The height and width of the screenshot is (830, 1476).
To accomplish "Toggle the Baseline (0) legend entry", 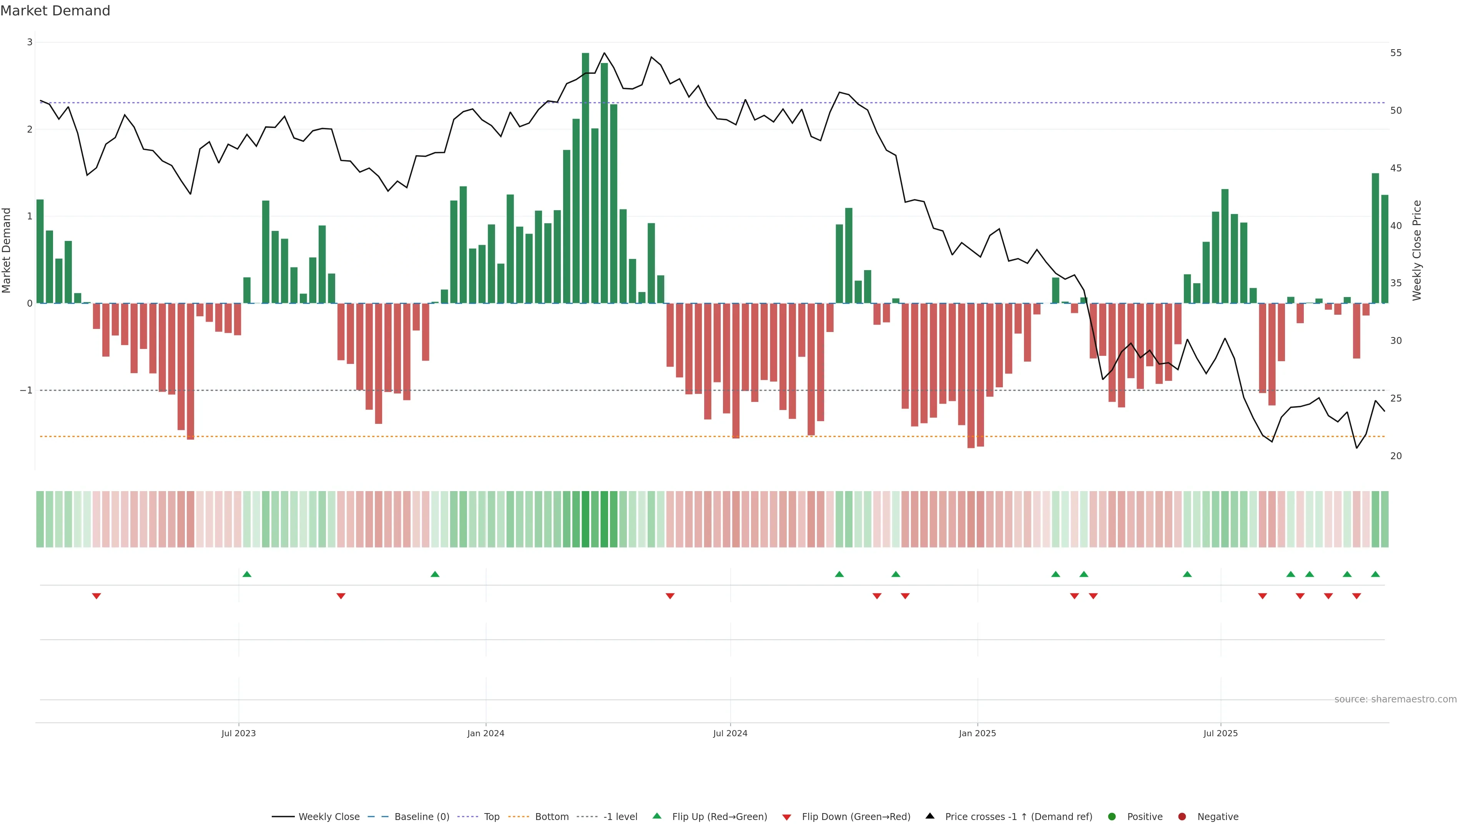I will [422, 816].
